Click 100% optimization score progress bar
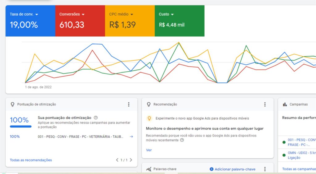 [21, 126]
